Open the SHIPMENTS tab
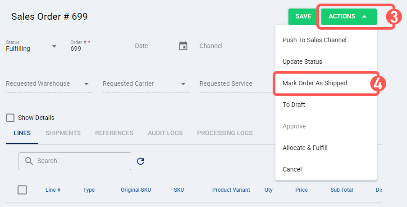Image resolution: width=407 pixels, height=207 pixels. (63, 133)
